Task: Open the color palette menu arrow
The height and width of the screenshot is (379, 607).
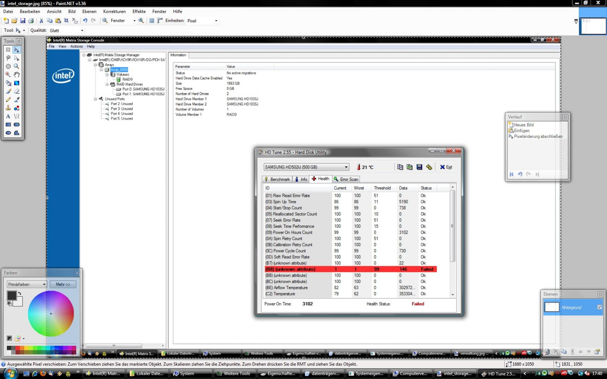Action: point(24,339)
